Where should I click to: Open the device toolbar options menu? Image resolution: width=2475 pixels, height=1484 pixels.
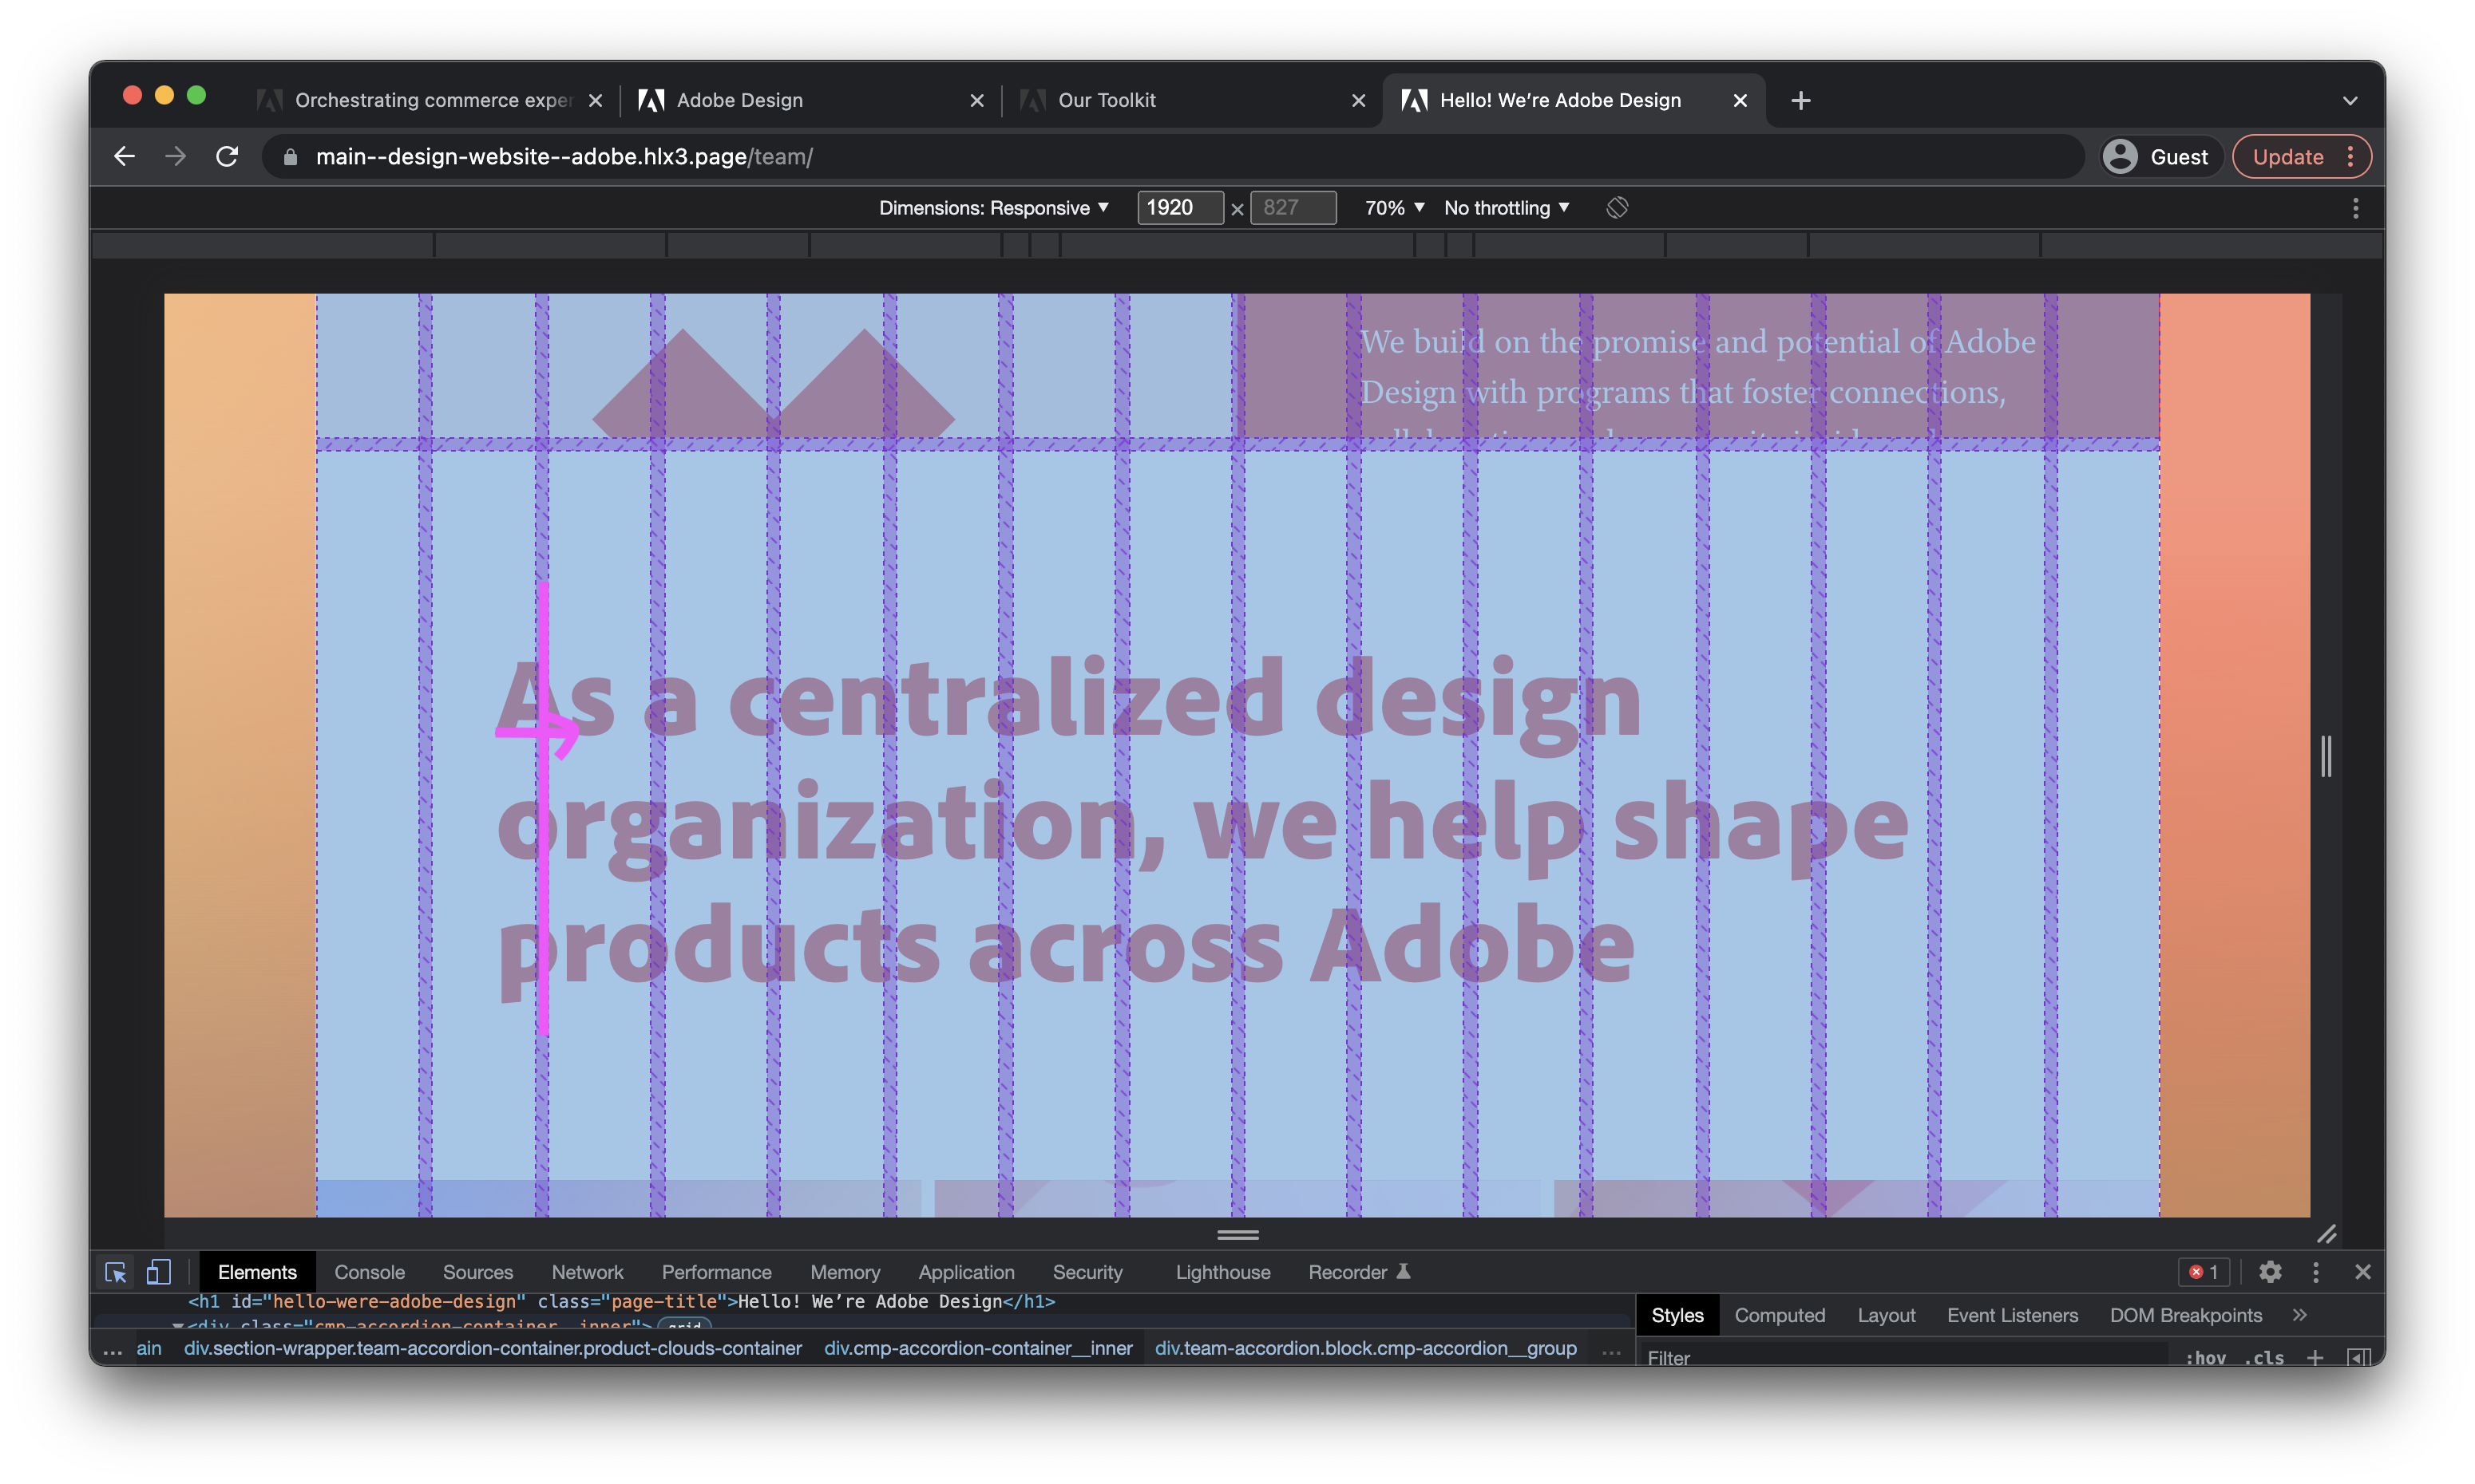[x=2357, y=207]
